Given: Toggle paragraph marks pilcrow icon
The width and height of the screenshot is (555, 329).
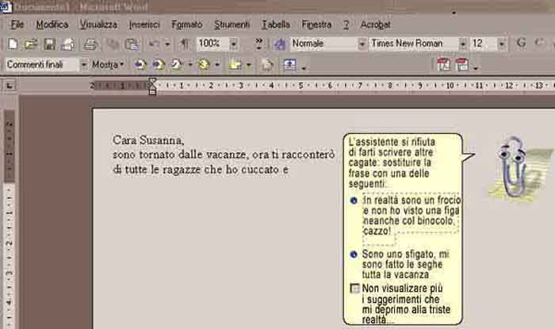Looking at the screenshot, I should (x=185, y=44).
